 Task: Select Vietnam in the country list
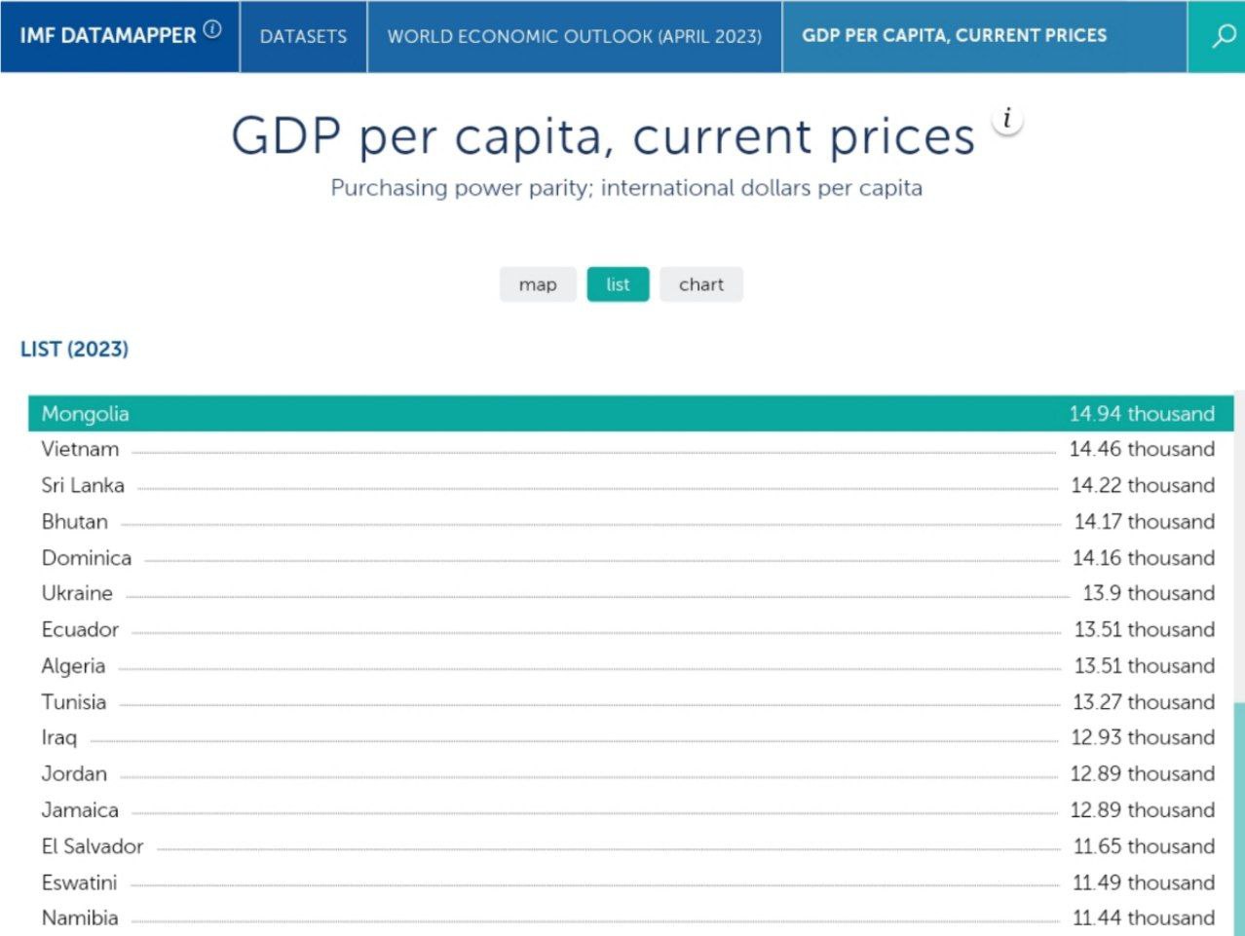[80, 449]
